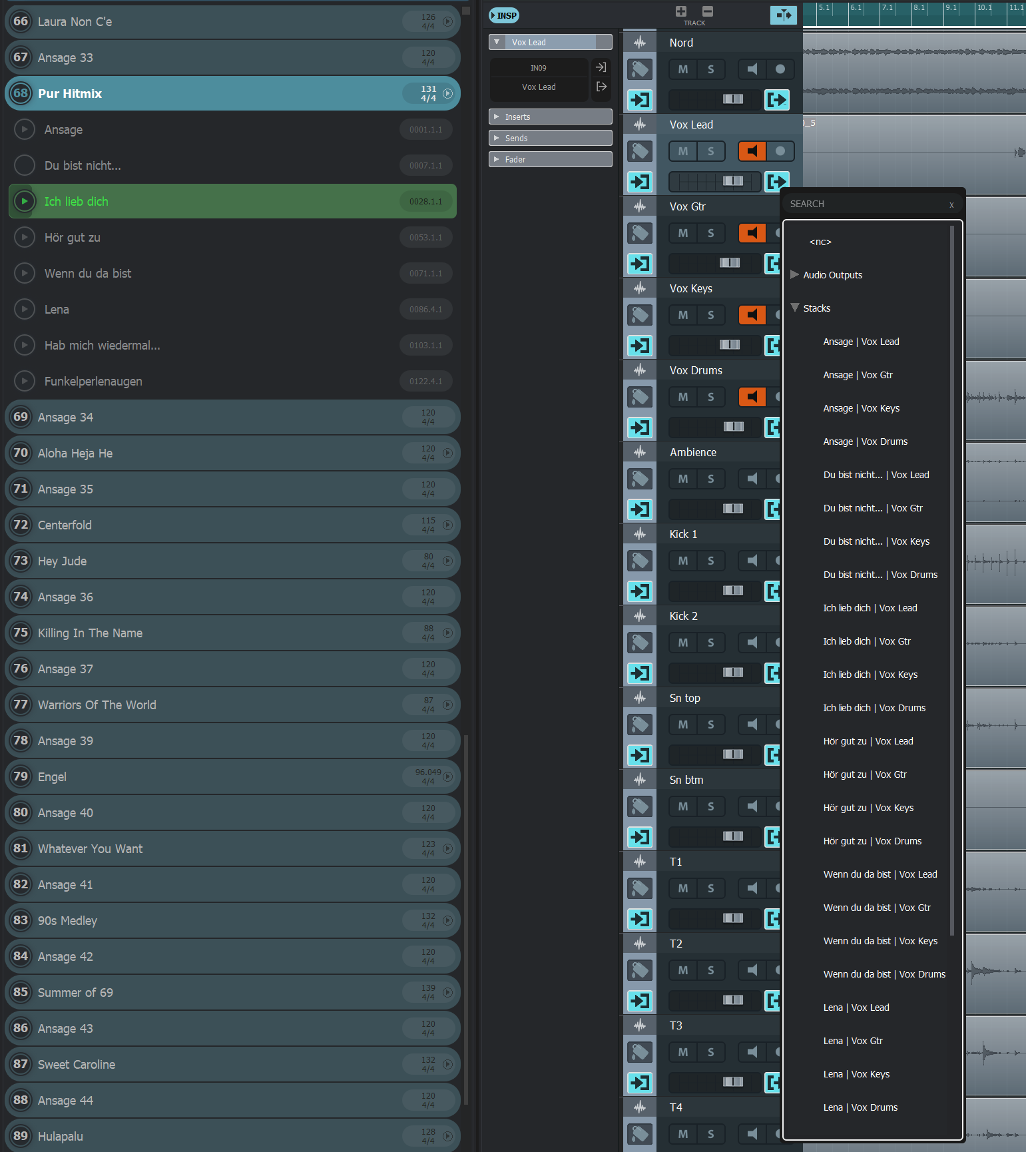Click waveform icon of Vox Gtr track
Screen dimensions: 1026x1152
[x=640, y=206]
